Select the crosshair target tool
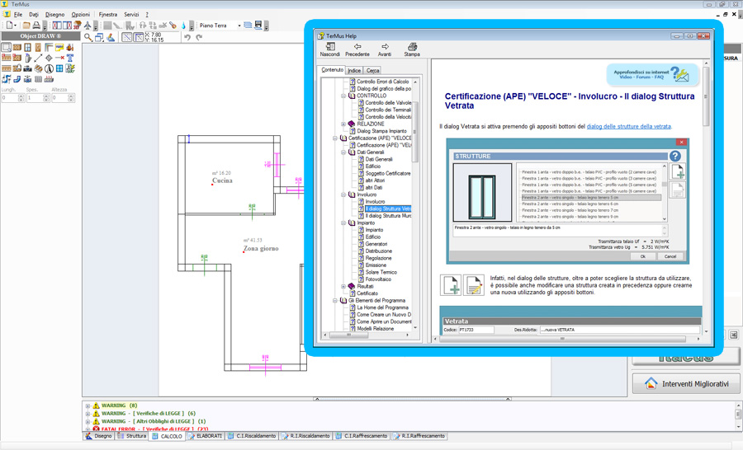The height and width of the screenshot is (450, 743). coord(49,58)
